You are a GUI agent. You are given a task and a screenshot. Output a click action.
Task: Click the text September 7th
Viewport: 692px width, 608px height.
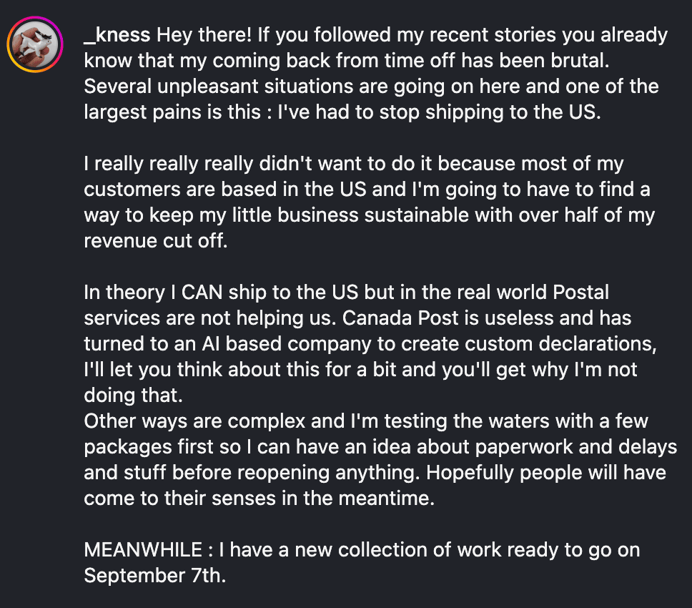pyautogui.click(x=154, y=575)
